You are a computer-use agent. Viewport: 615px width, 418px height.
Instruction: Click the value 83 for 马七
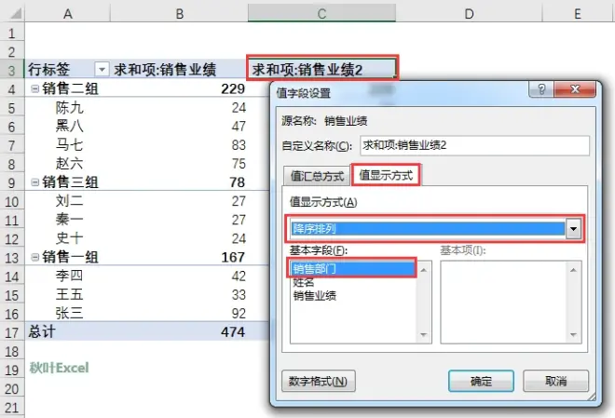pos(239,145)
